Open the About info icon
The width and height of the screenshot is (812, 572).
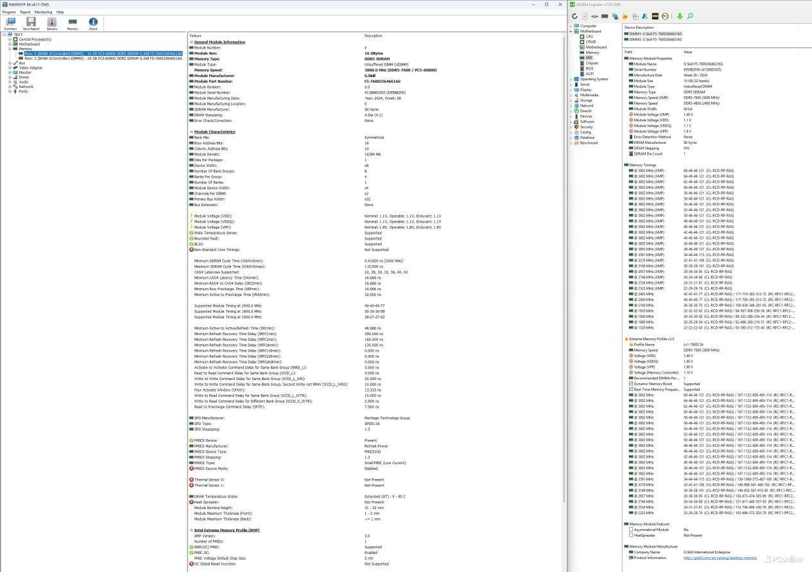pos(93,23)
